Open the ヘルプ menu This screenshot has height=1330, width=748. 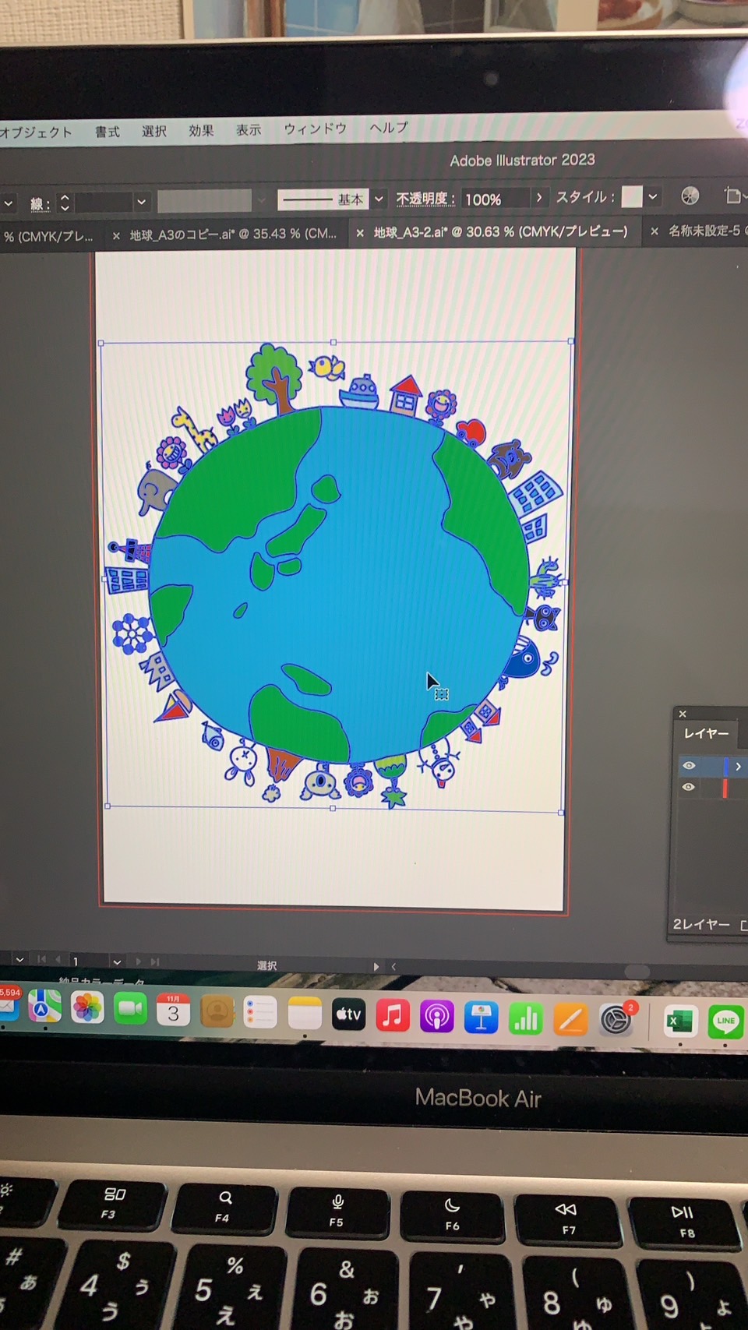click(x=389, y=127)
